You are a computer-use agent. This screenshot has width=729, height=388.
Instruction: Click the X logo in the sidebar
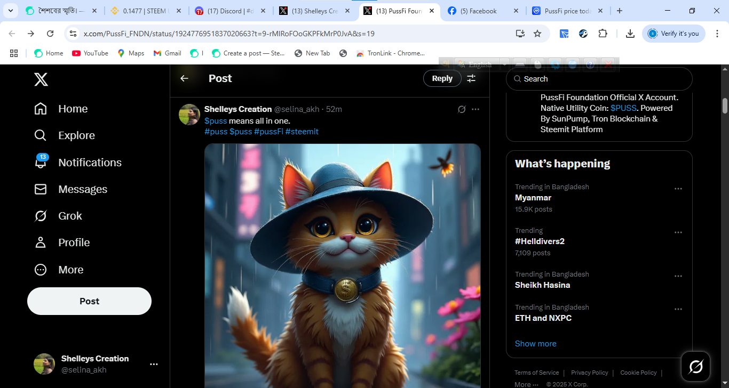41,79
